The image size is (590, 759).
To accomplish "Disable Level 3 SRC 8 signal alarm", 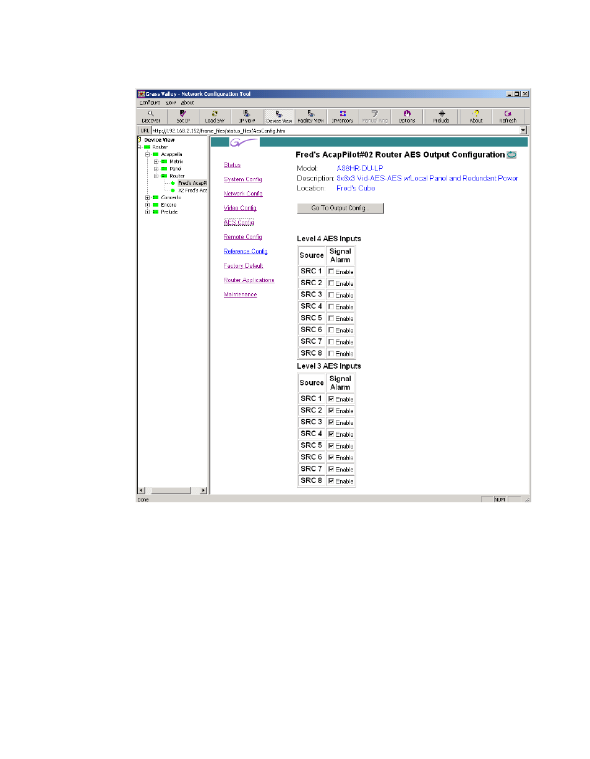I will [x=331, y=481].
